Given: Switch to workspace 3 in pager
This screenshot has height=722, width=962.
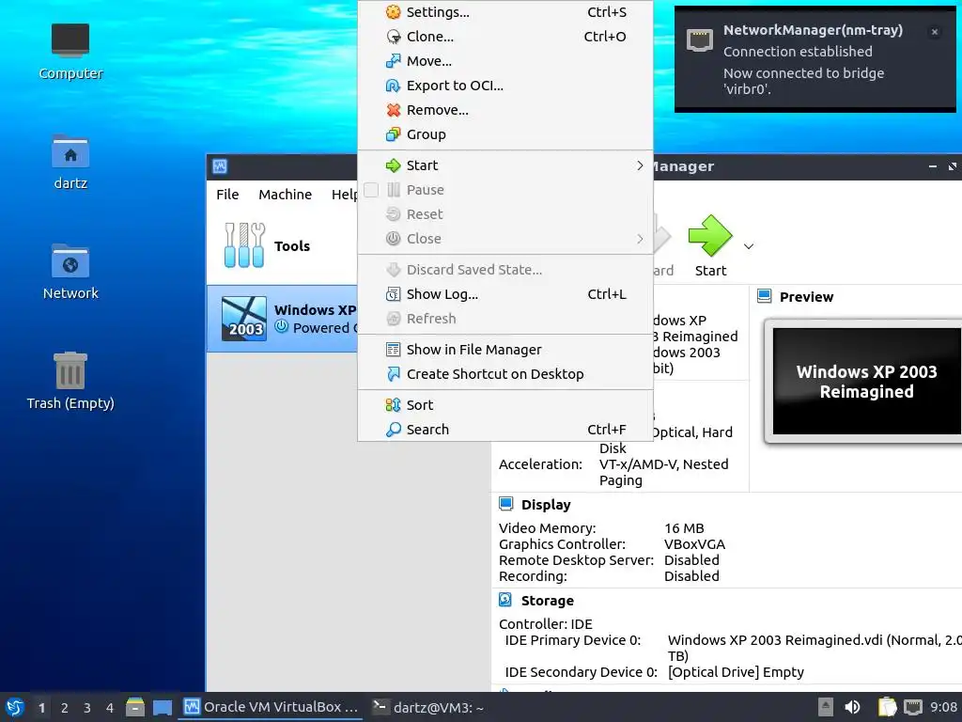Looking at the screenshot, I should coord(87,708).
